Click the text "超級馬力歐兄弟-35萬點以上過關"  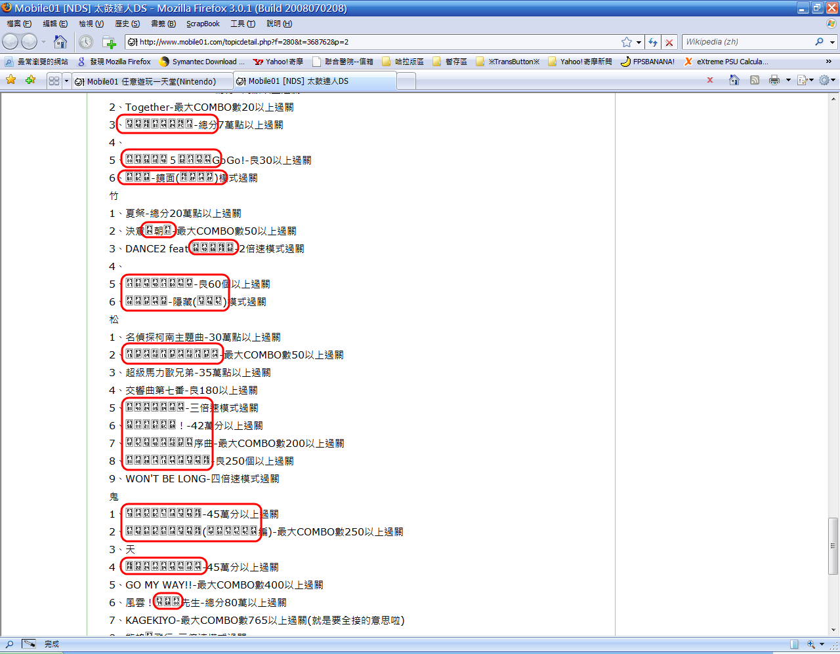(x=198, y=373)
